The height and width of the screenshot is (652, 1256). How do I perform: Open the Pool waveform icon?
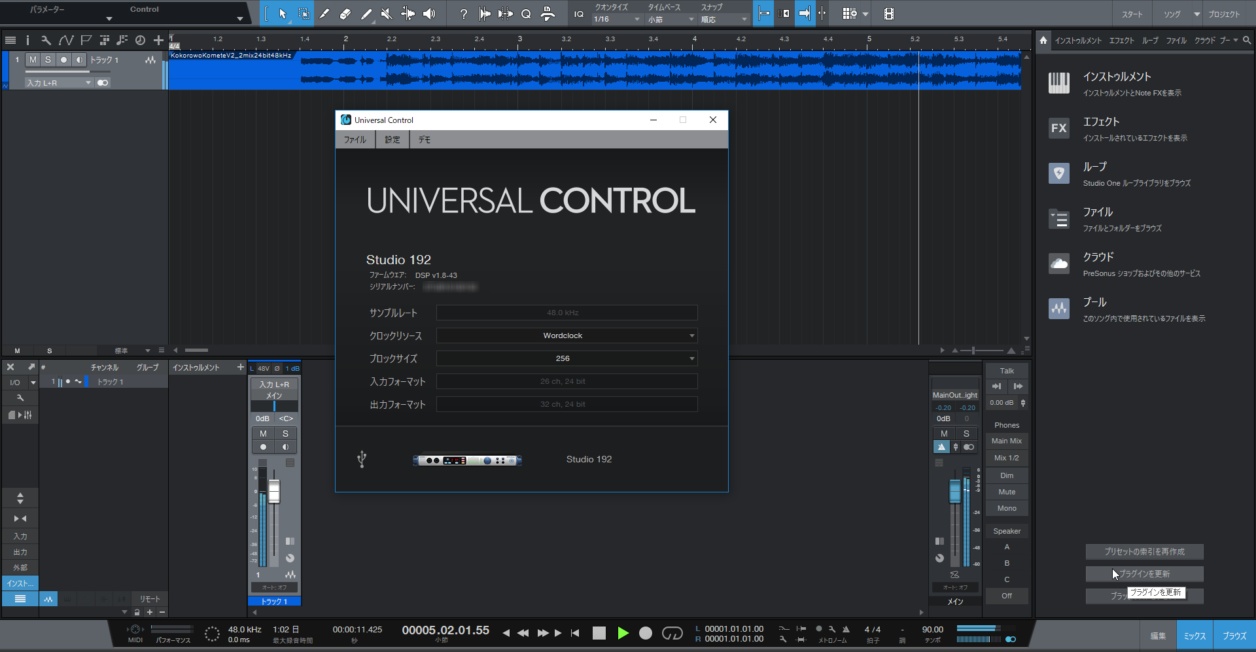click(x=1059, y=309)
